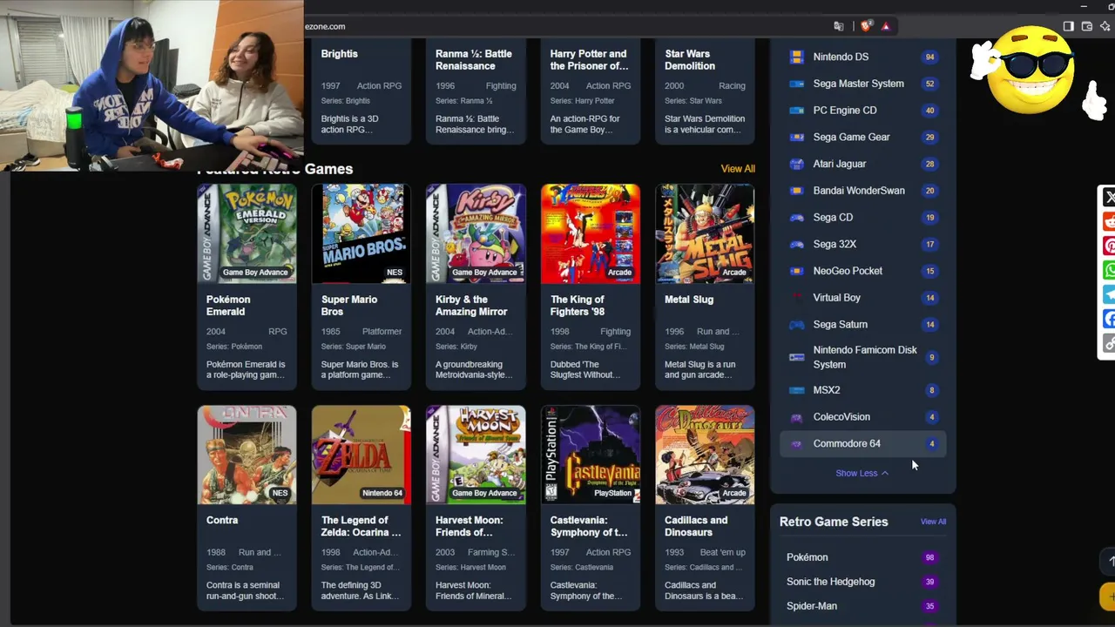Open the Contra cover thumbnail

[247, 455]
